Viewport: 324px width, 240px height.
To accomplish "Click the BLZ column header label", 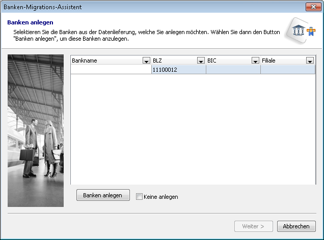I will click(x=173, y=61).
